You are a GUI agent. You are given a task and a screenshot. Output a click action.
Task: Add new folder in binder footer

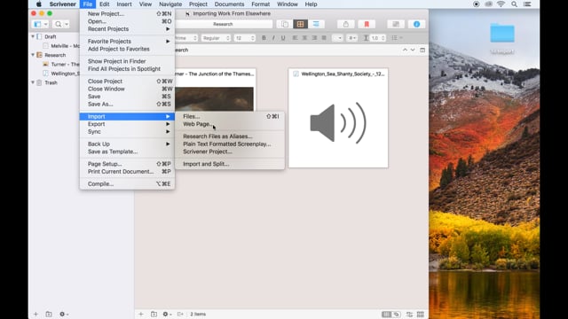click(x=49, y=314)
